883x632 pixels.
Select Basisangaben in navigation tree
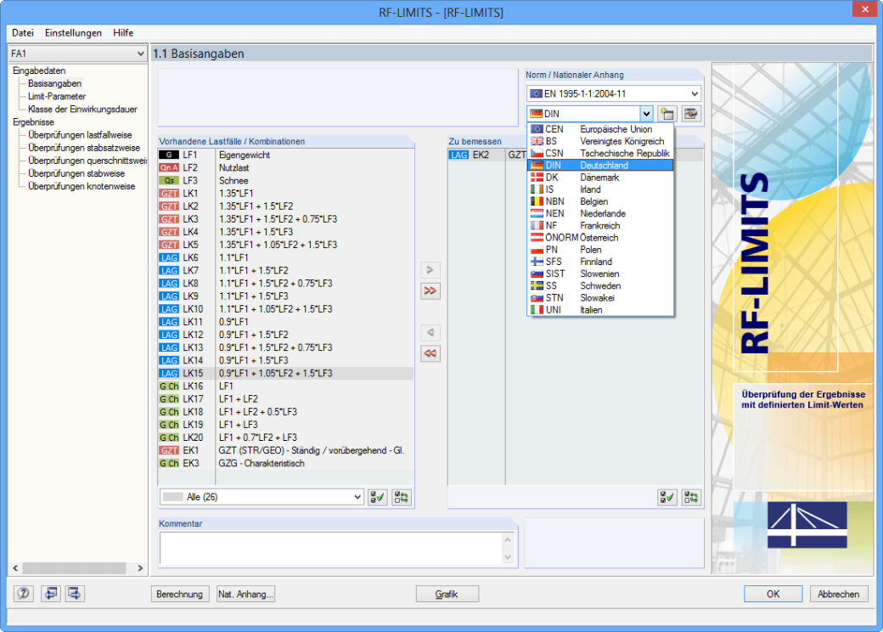click(54, 83)
